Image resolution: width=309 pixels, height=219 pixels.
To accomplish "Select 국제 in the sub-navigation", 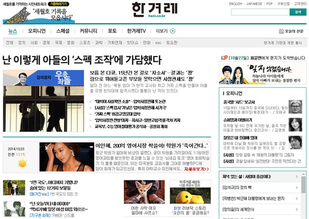I will 58,43.
